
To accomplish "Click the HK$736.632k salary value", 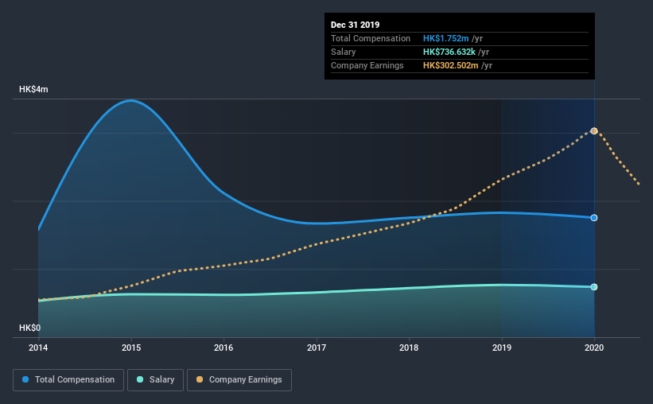I will pos(449,52).
